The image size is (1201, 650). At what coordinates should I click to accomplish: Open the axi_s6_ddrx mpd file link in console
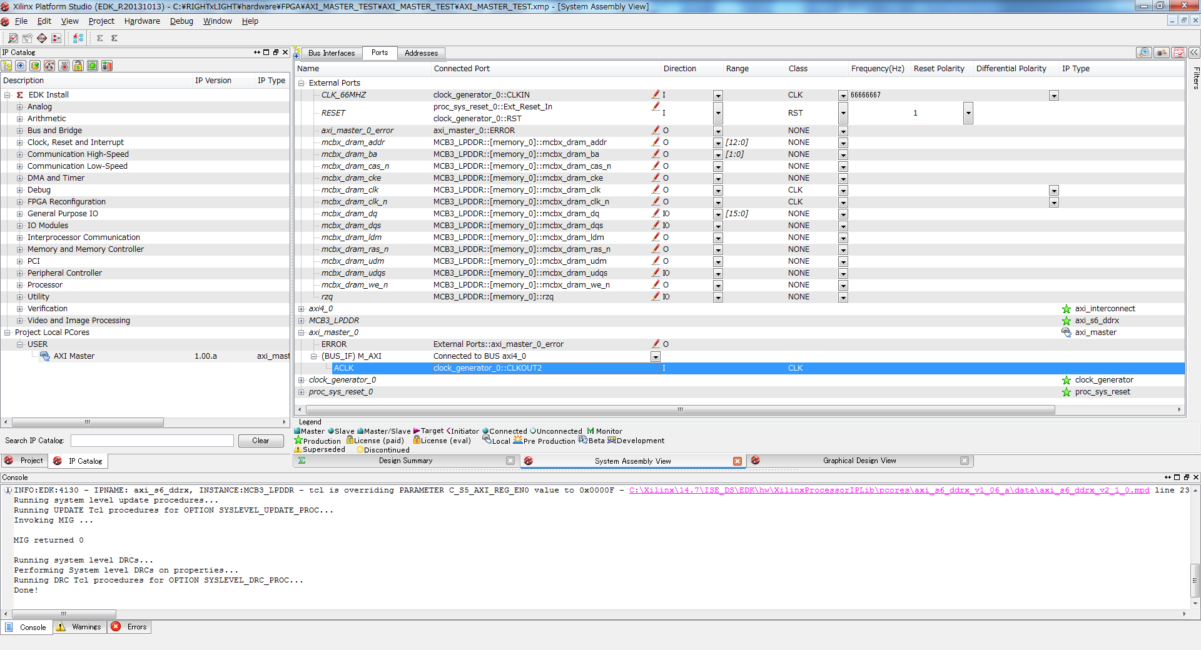[889, 490]
